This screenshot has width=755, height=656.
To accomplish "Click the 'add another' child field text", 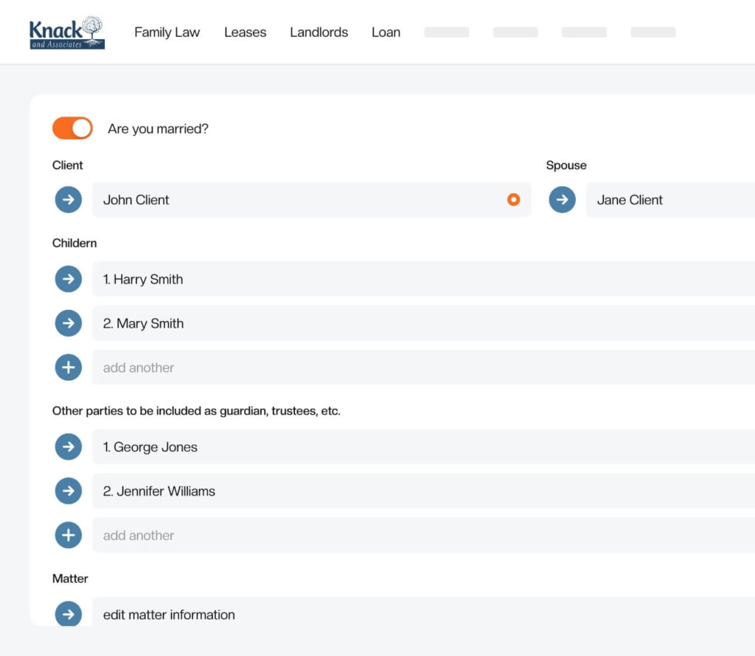I will pyautogui.click(x=137, y=367).
